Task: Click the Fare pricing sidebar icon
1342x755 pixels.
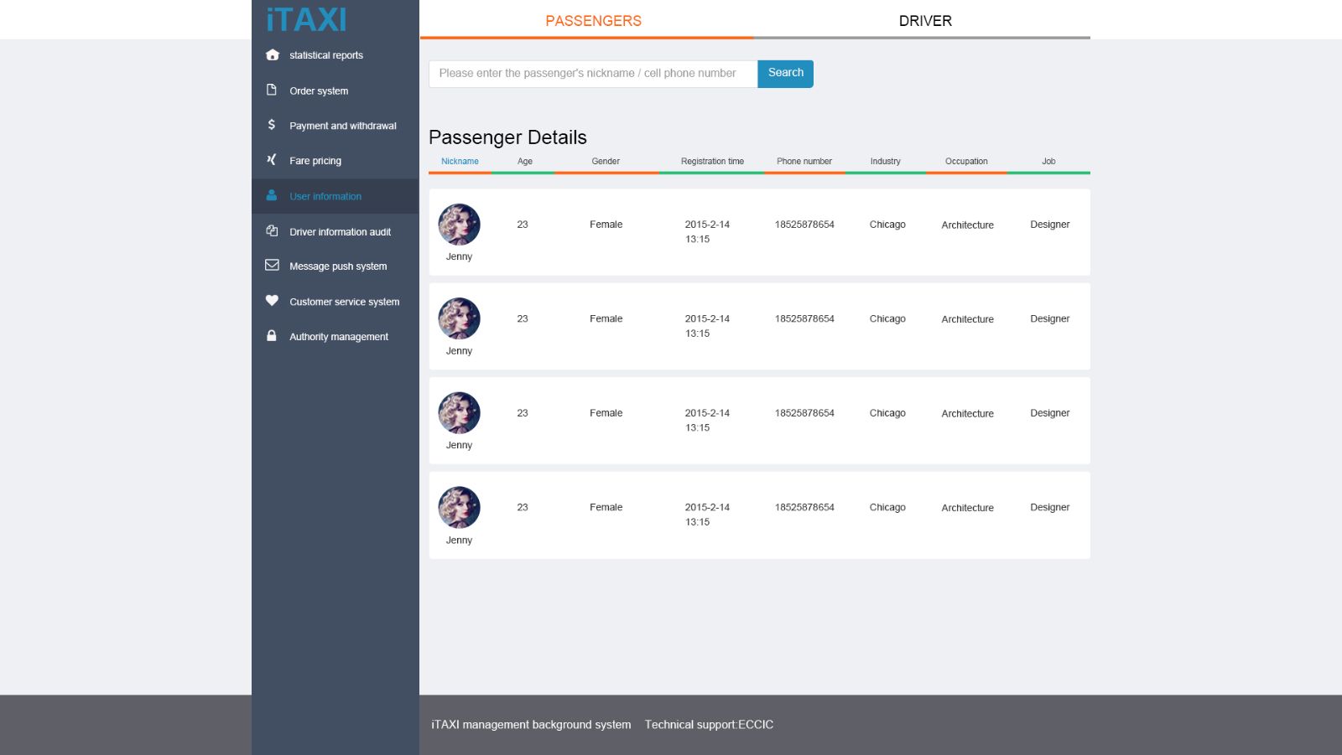Action: click(x=272, y=159)
